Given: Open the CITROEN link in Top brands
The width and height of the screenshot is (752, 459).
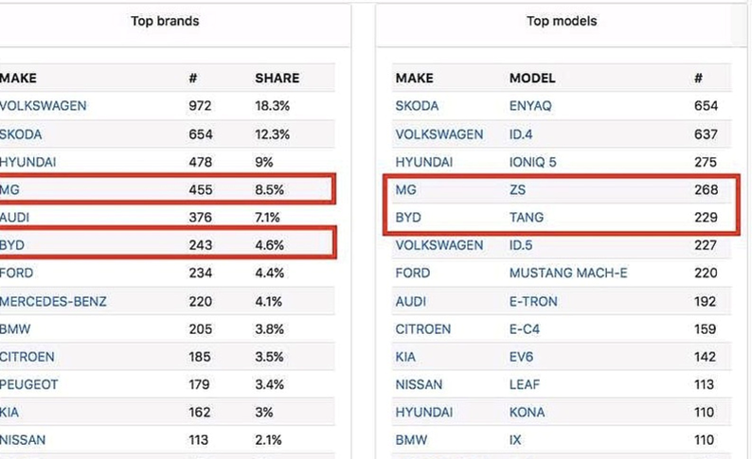Looking at the screenshot, I should point(27,358).
